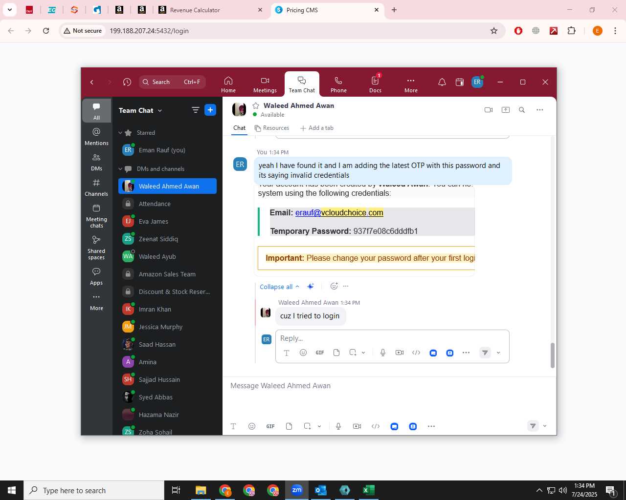
Task: Select All in the chat sidebar
Action: pos(96,111)
